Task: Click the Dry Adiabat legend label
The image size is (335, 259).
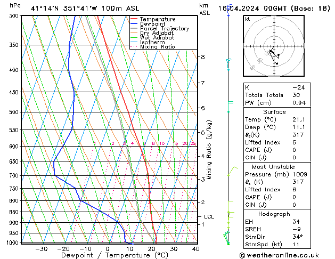Action: (x=157, y=33)
